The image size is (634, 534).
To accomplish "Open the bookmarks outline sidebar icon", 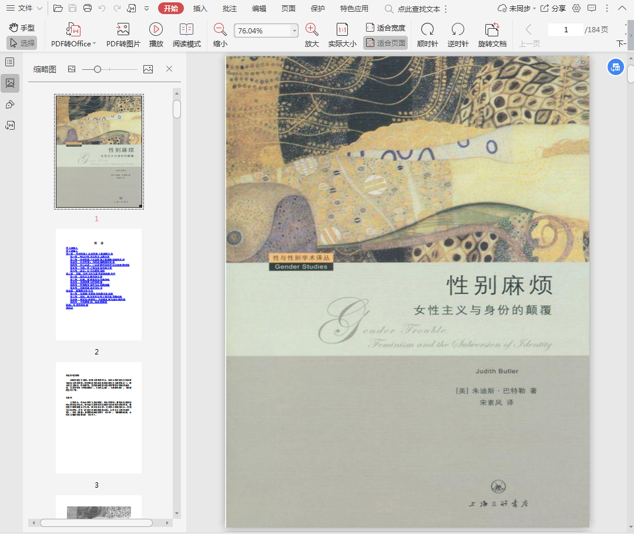I will point(10,62).
